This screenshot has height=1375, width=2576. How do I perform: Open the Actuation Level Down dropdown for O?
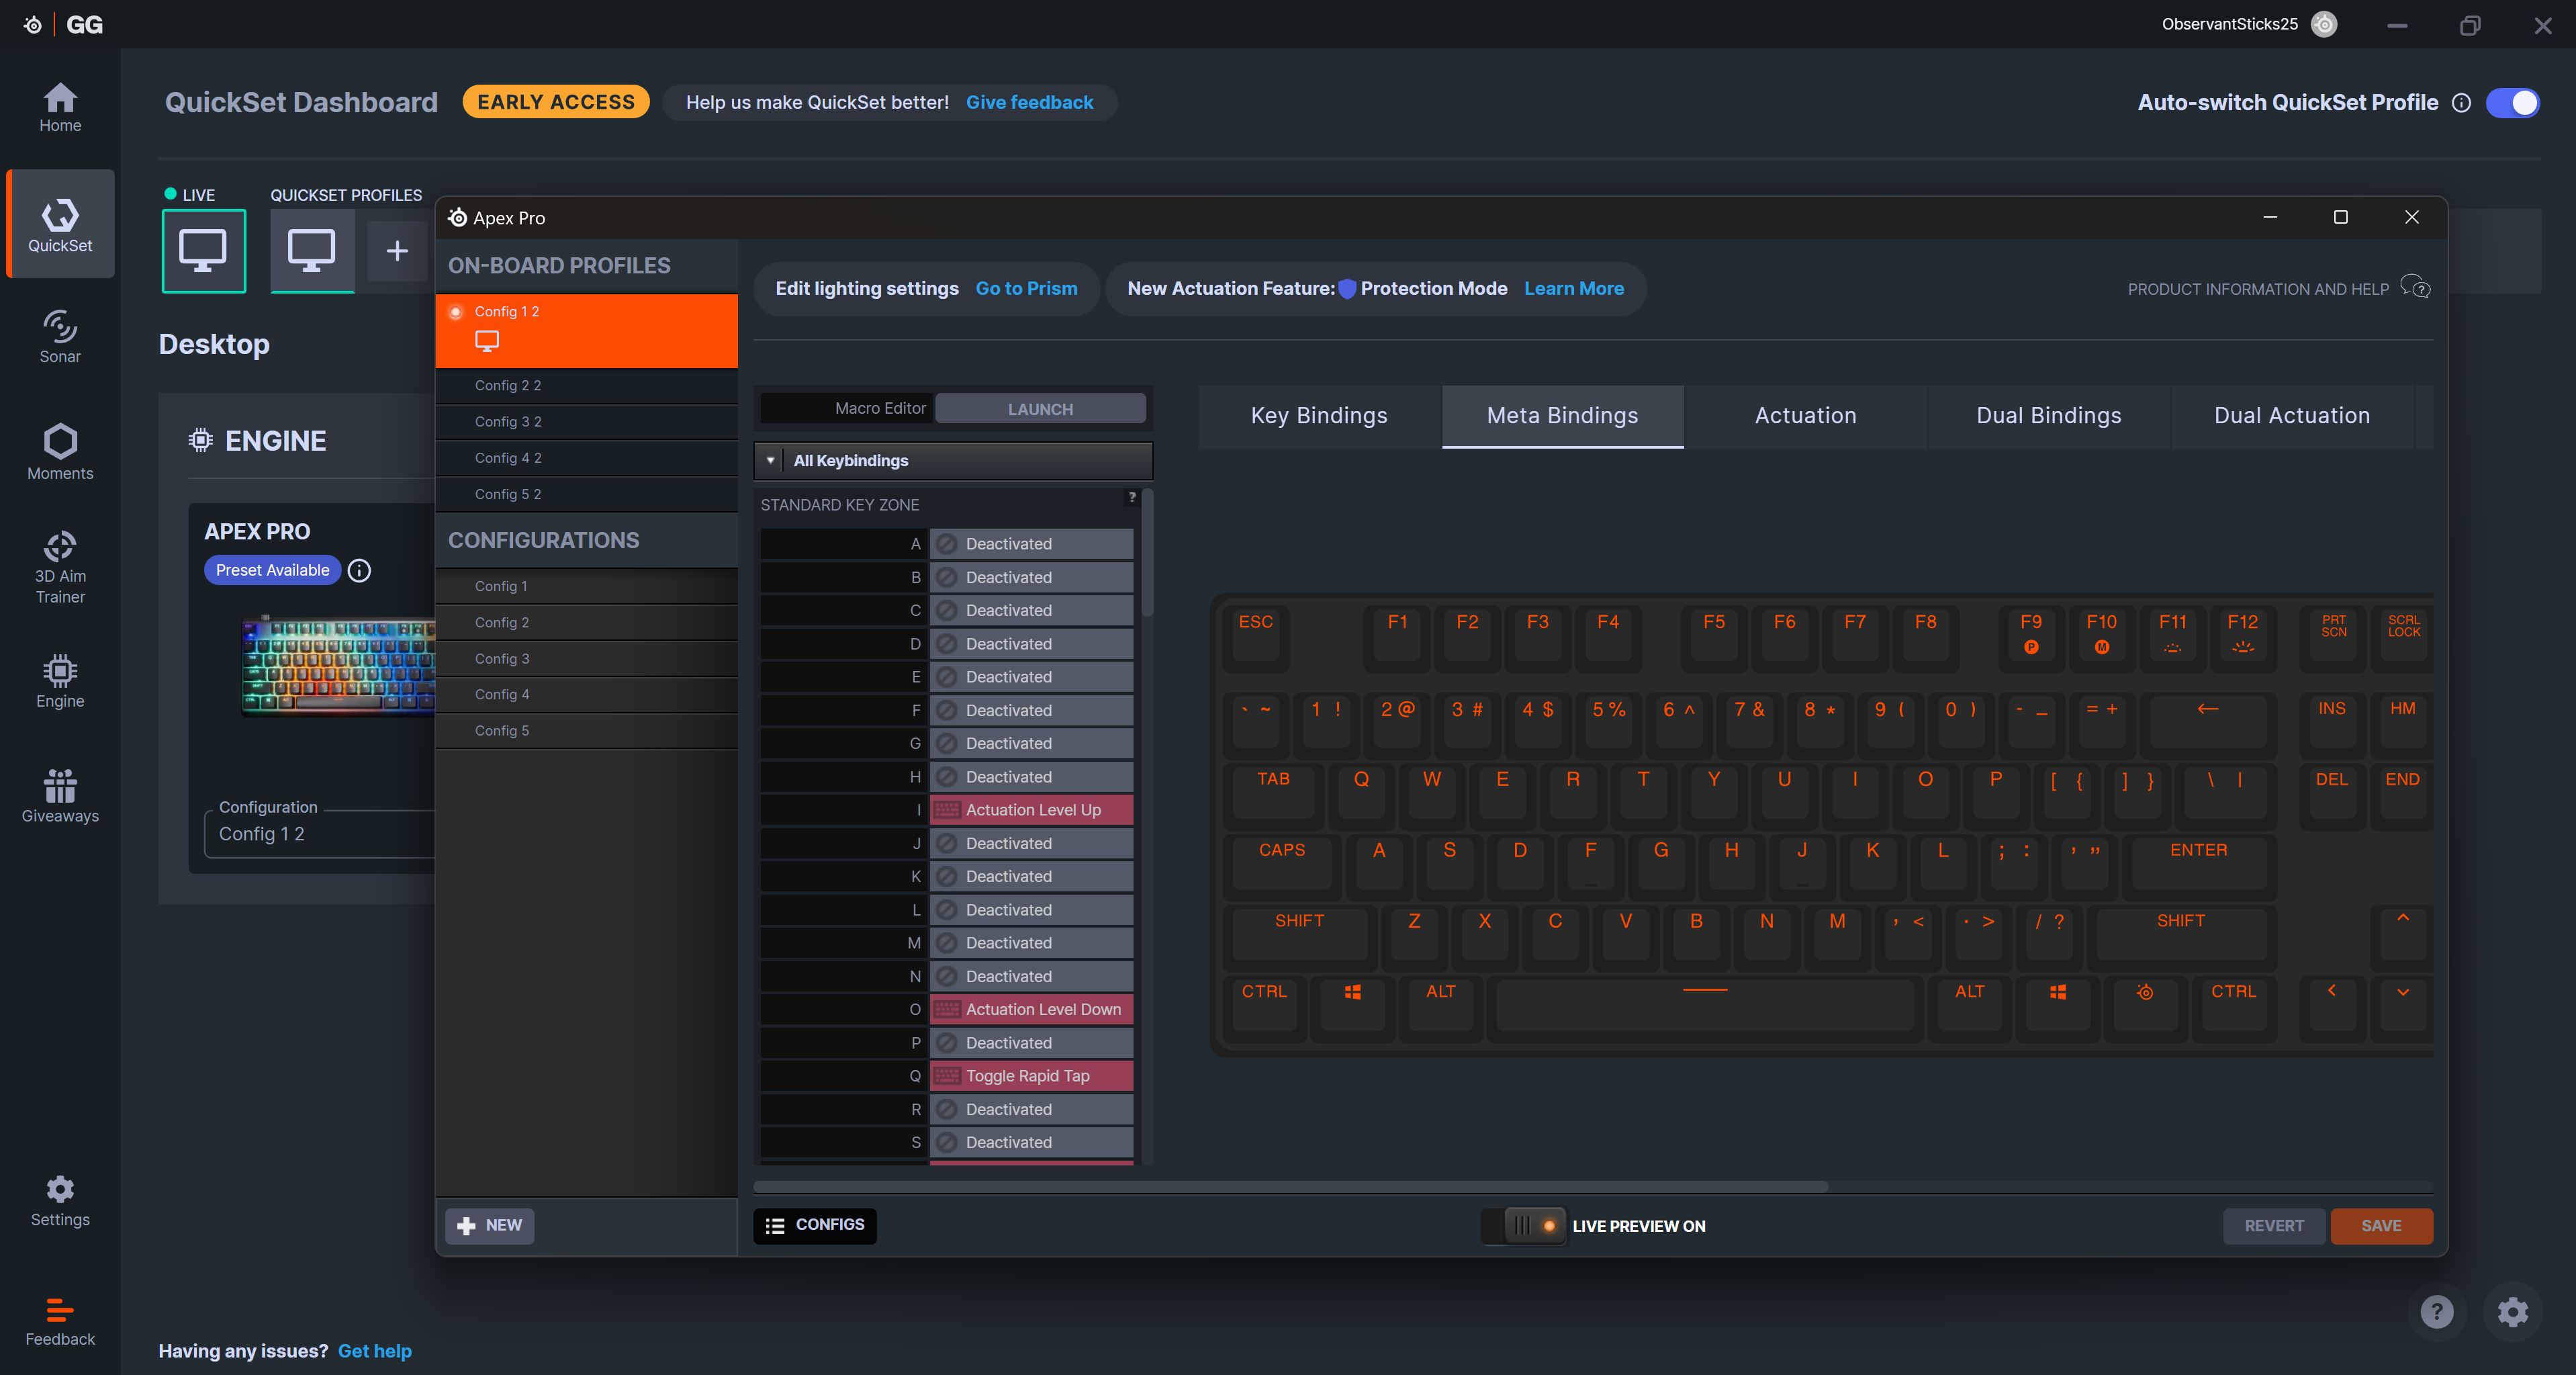tap(1031, 1009)
